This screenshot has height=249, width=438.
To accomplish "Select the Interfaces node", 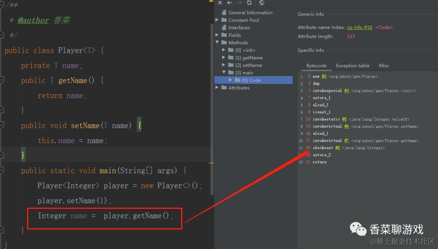I will 239,28.
